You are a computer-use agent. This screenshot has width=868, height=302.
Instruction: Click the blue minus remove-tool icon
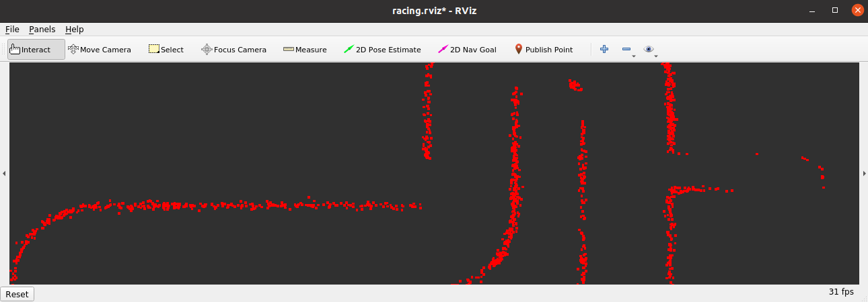[626, 49]
